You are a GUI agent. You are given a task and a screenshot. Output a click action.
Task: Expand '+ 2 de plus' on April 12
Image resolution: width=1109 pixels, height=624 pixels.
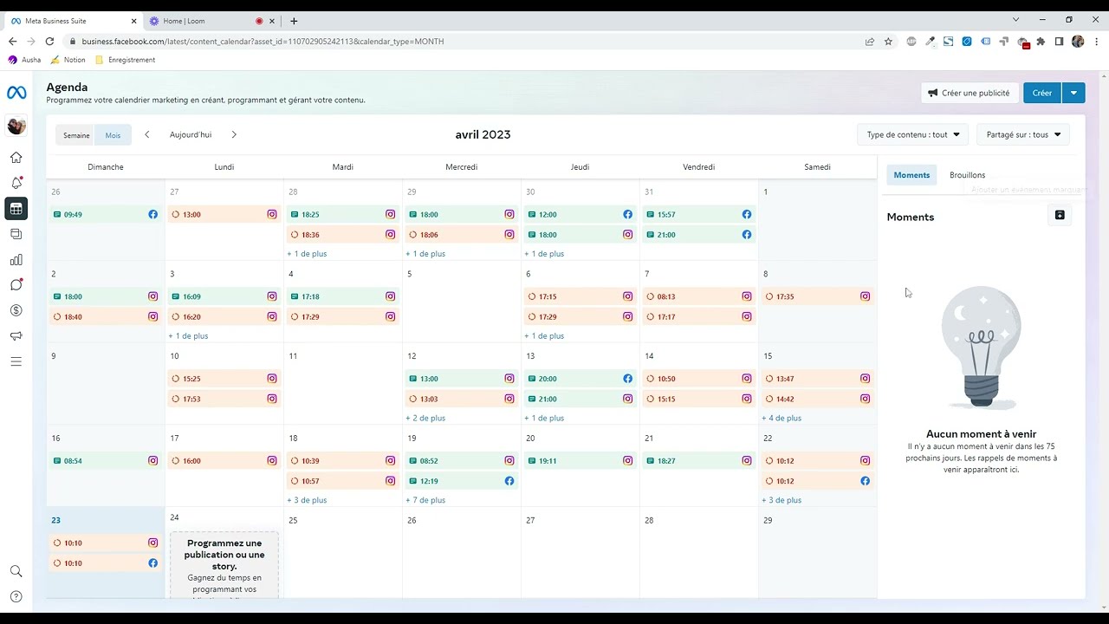click(x=425, y=418)
